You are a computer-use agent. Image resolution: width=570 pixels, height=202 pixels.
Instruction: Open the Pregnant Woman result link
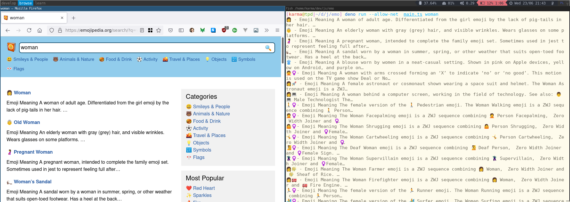pyautogui.click(x=33, y=152)
